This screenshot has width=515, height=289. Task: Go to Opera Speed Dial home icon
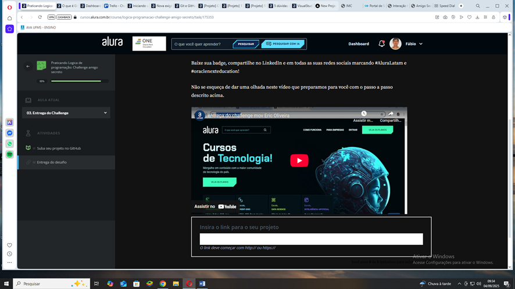9,19
